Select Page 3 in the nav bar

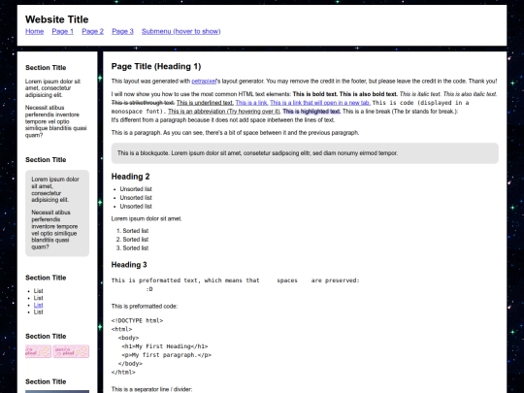122,31
